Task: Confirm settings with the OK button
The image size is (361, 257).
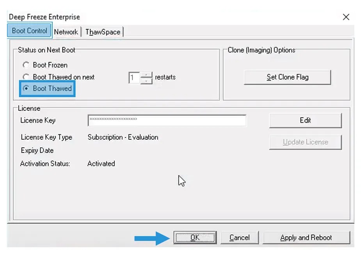Action: coord(195,237)
